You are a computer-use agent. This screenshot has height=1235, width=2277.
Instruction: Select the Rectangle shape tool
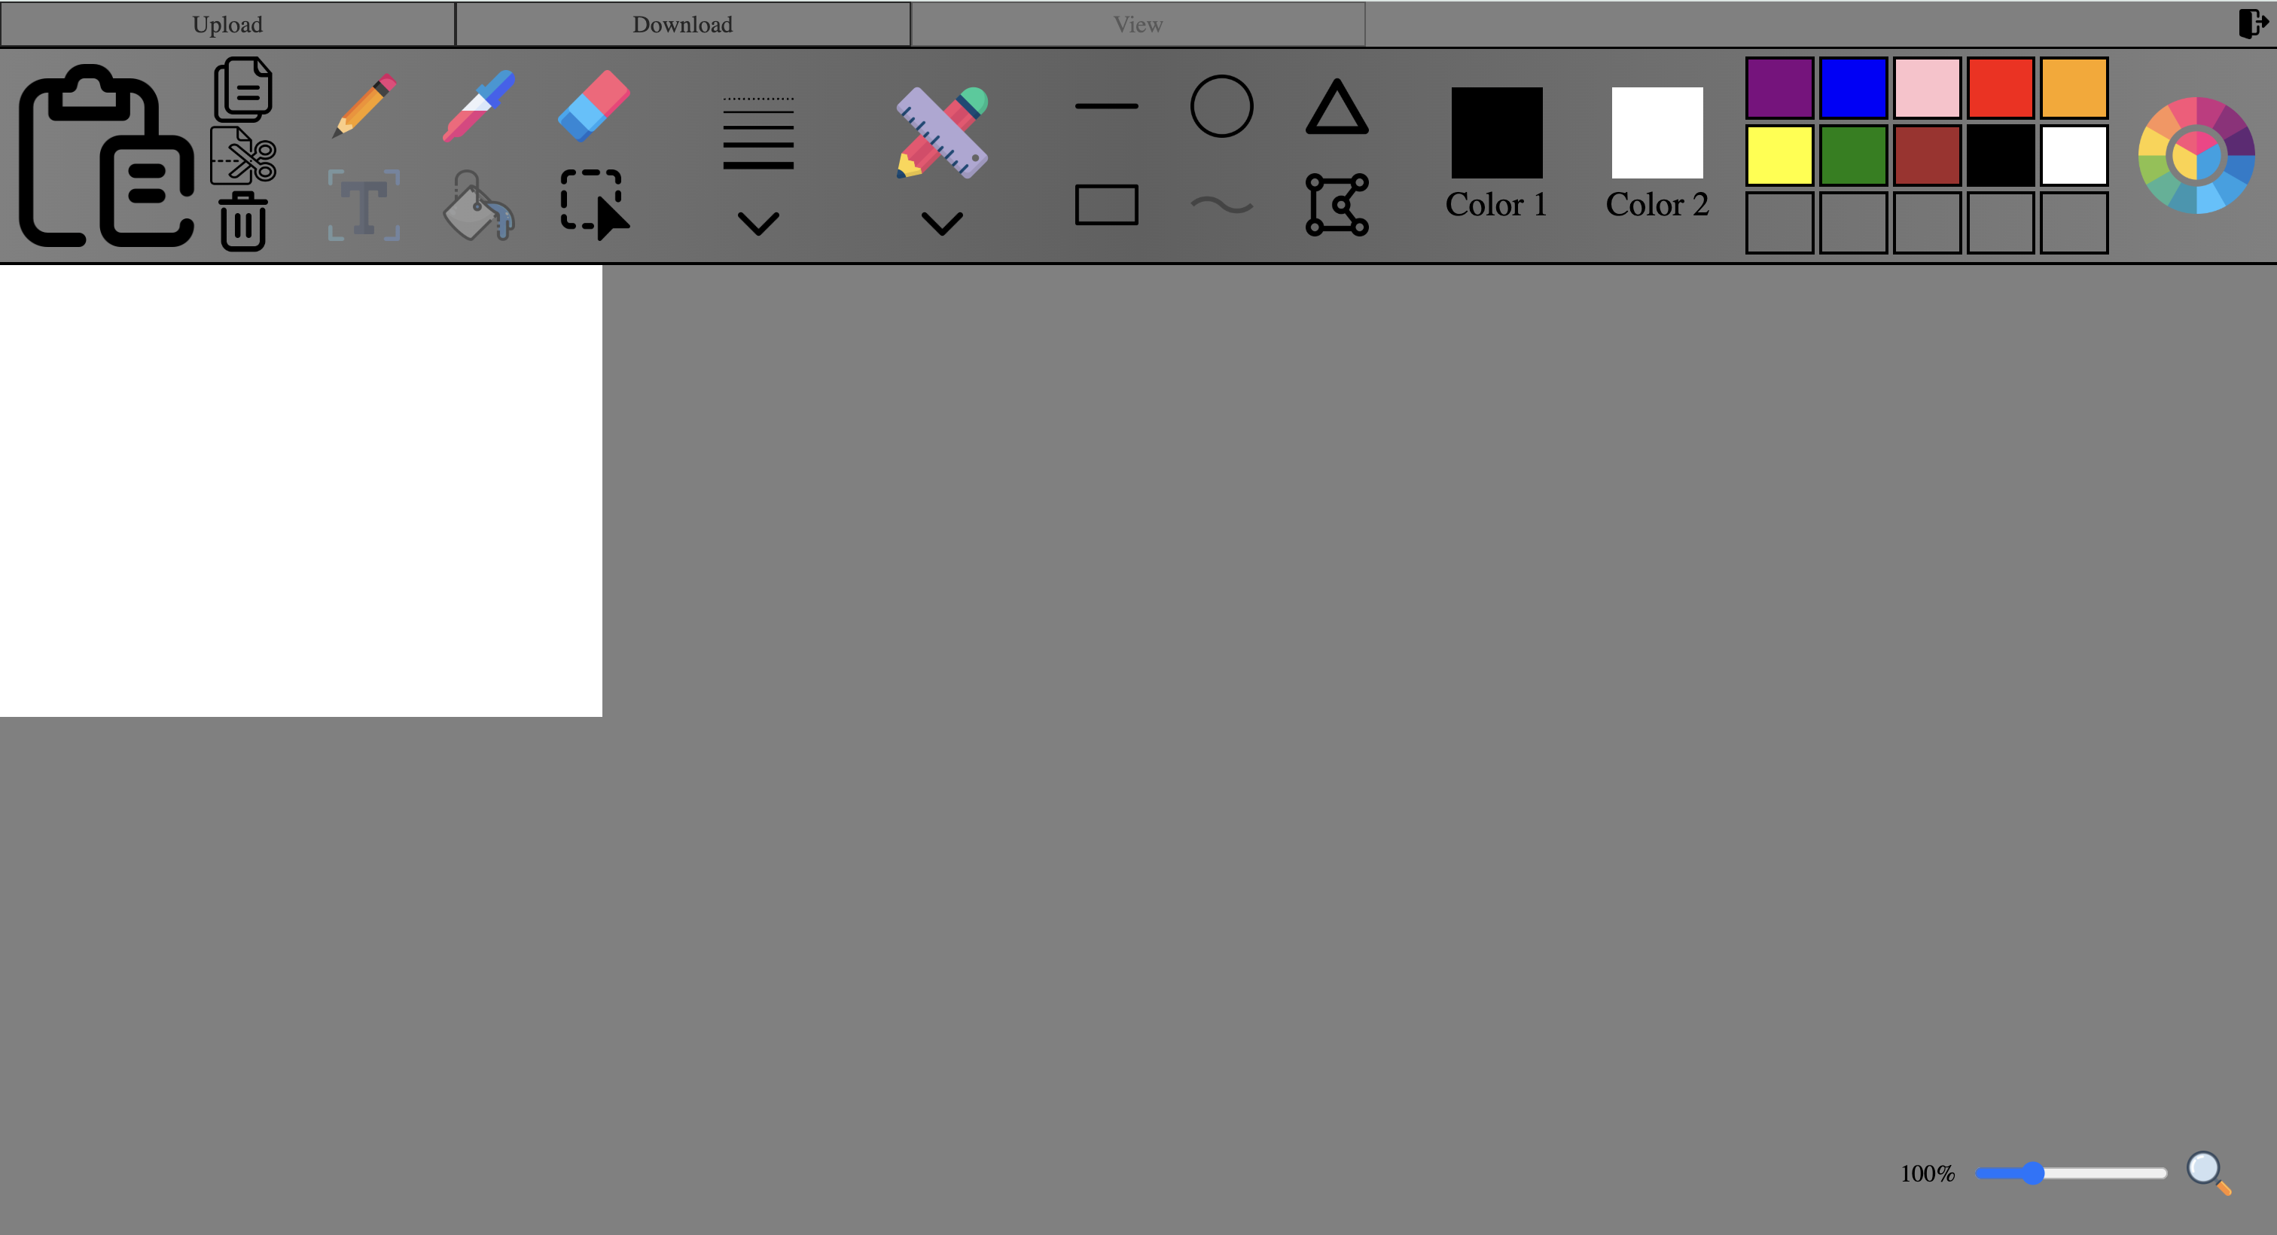tap(1108, 206)
